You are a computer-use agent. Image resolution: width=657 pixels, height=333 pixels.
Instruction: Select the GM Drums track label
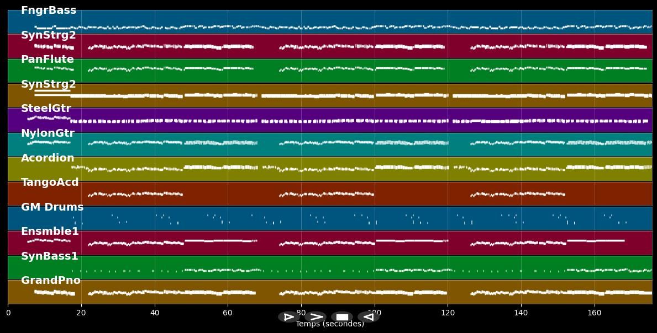point(52,207)
